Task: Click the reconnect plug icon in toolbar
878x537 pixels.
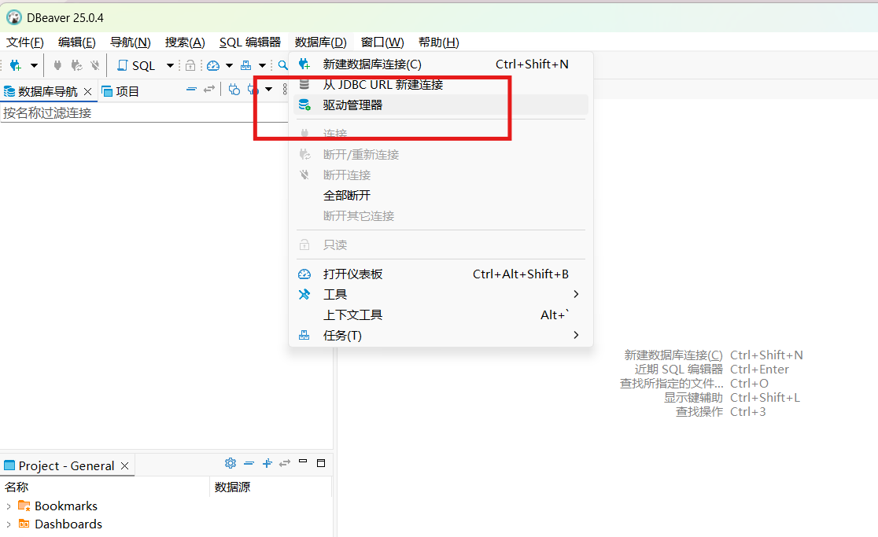Action: point(77,65)
